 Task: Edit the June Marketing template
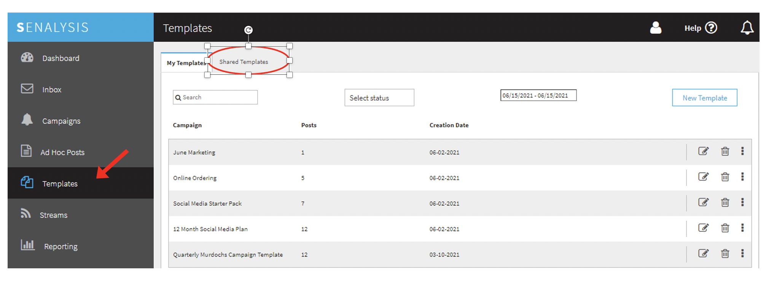tap(703, 151)
